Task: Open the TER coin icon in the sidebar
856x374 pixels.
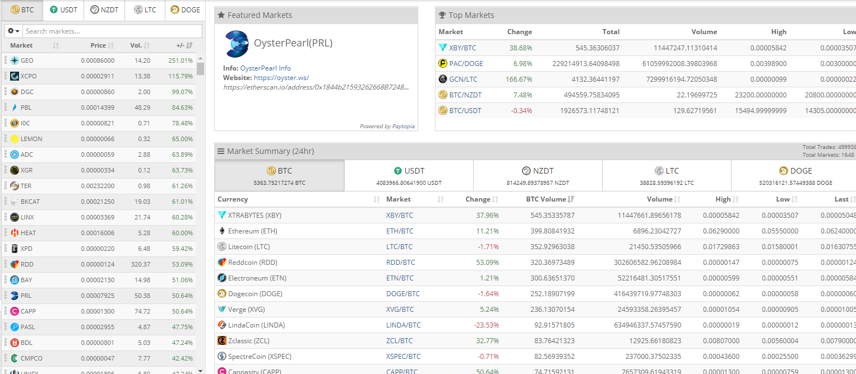Action: point(15,186)
